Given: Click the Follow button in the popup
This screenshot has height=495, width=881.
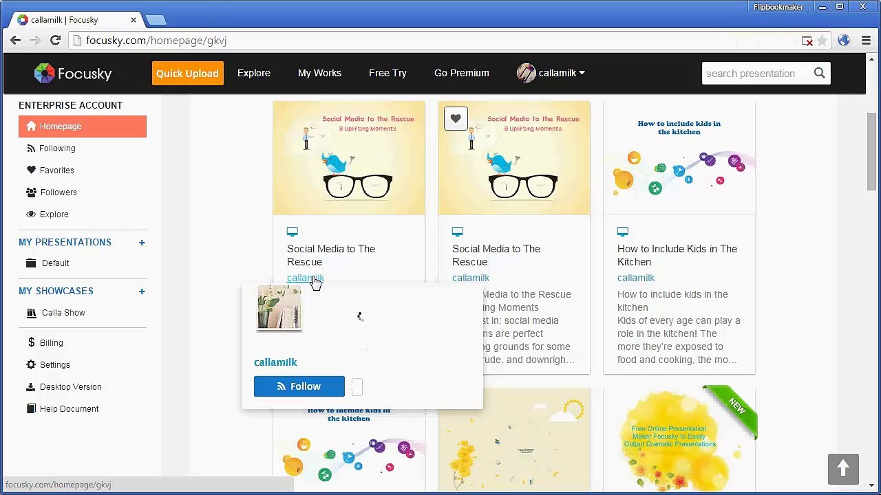Looking at the screenshot, I should (x=299, y=386).
